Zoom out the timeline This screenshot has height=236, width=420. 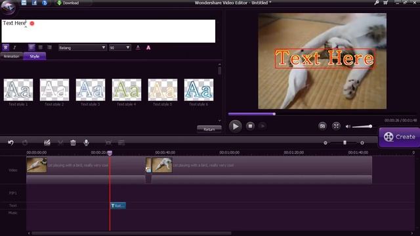(x=325, y=143)
